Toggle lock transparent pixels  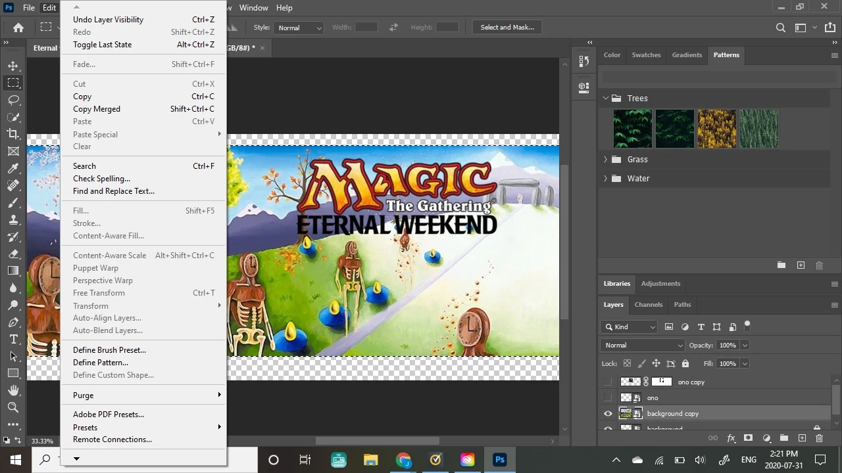pos(627,363)
